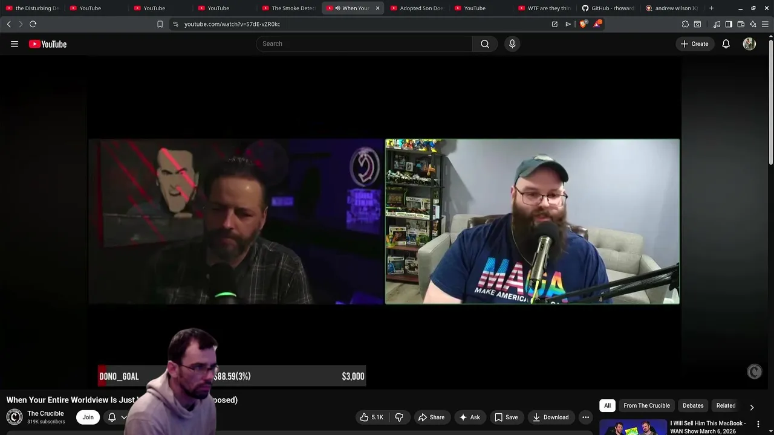Screen dimensions: 774x435
Task: Save the video to a playlist
Action: tap(506, 417)
